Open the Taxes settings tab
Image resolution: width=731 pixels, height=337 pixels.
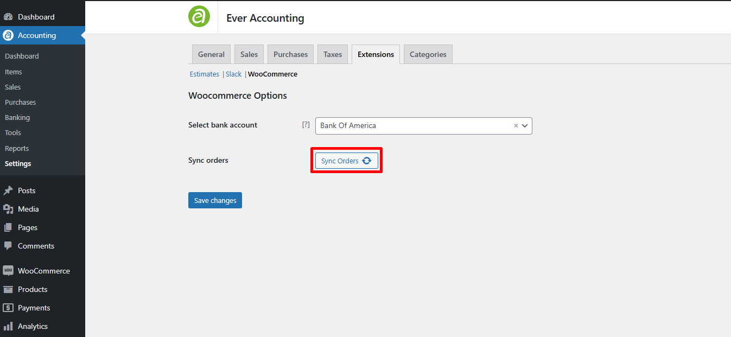[333, 54]
